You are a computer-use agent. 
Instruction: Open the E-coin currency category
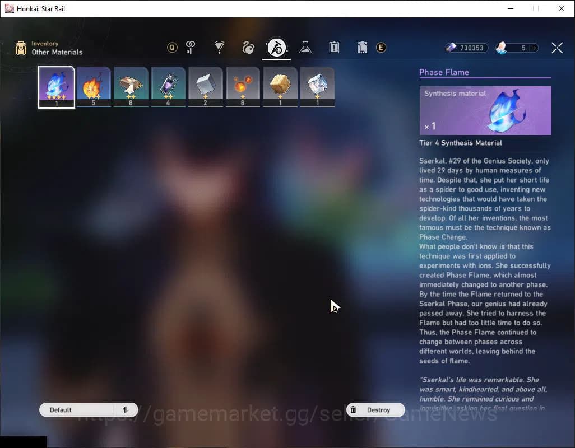click(x=381, y=48)
